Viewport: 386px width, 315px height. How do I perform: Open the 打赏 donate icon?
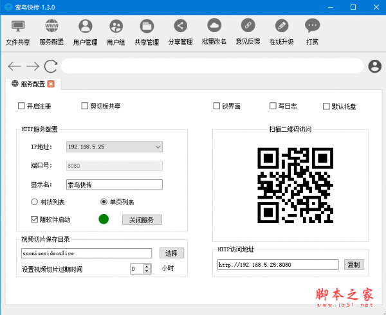pyautogui.click(x=313, y=32)
